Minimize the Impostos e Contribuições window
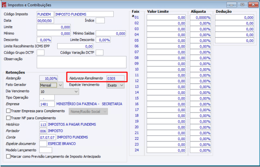This screenshot has height=167, width=260. (232, 5)
